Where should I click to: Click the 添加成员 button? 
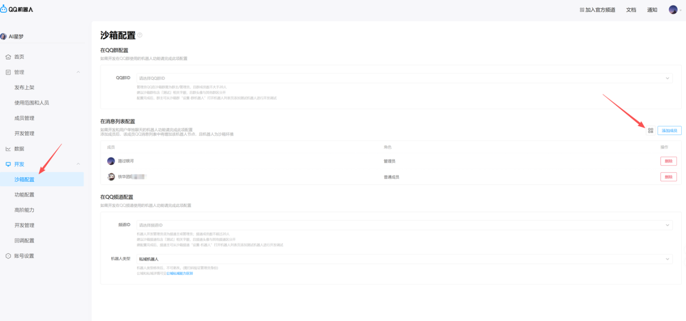[669, 131]
